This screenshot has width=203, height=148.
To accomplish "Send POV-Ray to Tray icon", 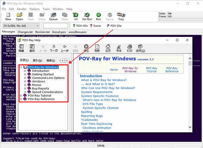I will tap(121, 17).
